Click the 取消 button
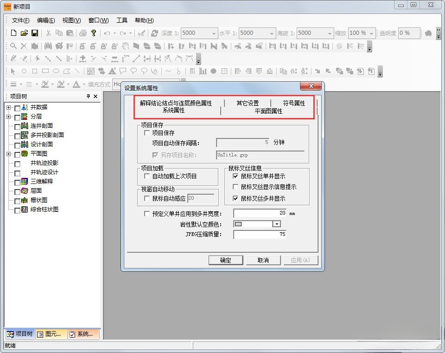Screen dimensions: 445x353 pos(263,260)
